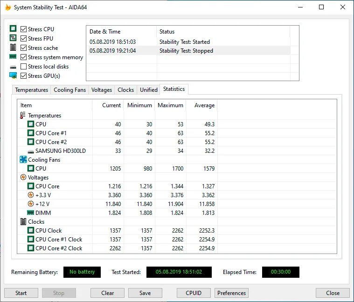Image resolution: width=354 pixels, height=302 pixels.
Task: Click the Item column header
Action: [x=55, y=105]
